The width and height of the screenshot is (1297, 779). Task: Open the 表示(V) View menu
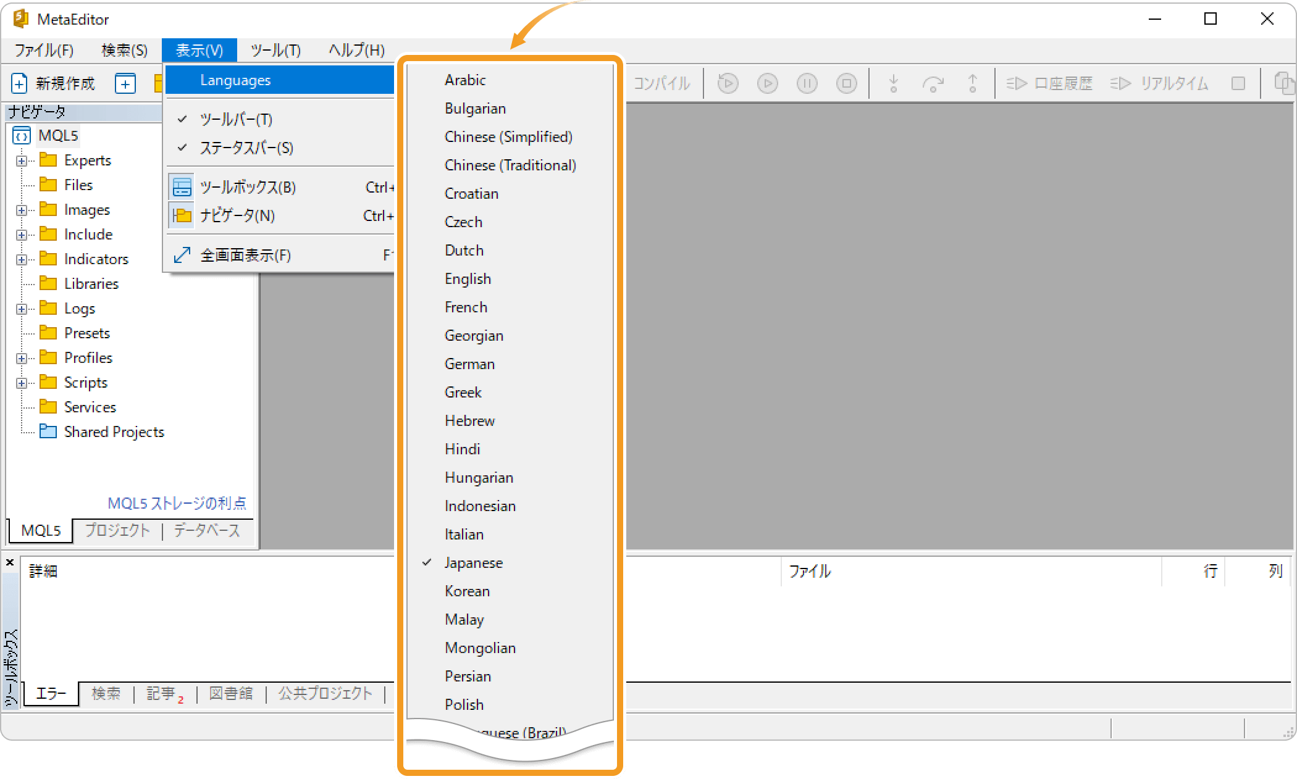[x=199, y=49]
